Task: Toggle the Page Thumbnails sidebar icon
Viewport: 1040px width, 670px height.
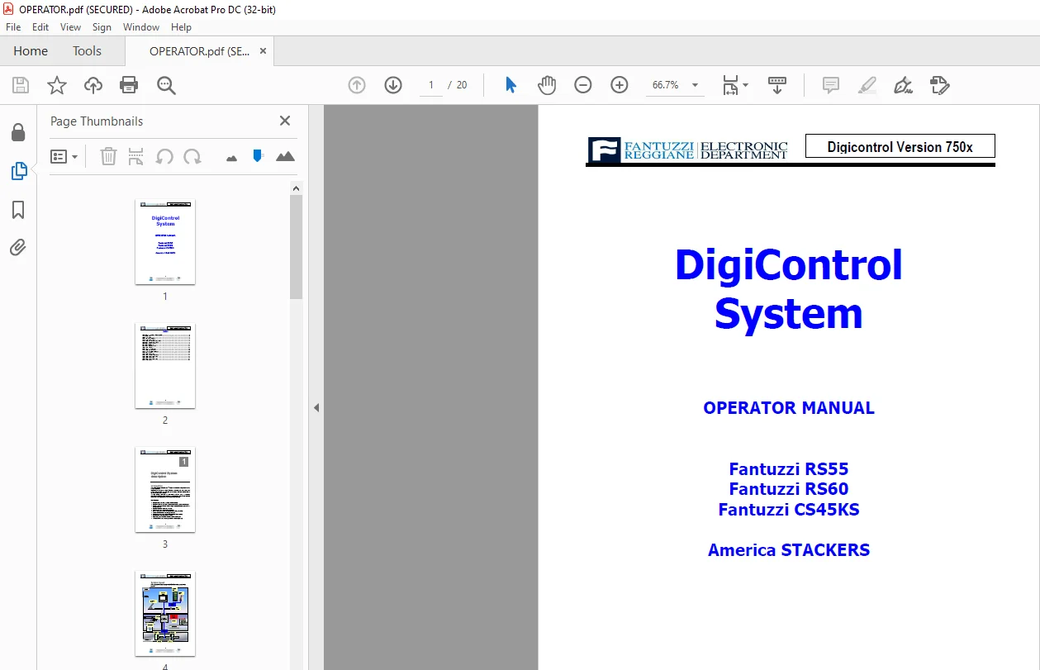Action: click(x=18, y=171)
